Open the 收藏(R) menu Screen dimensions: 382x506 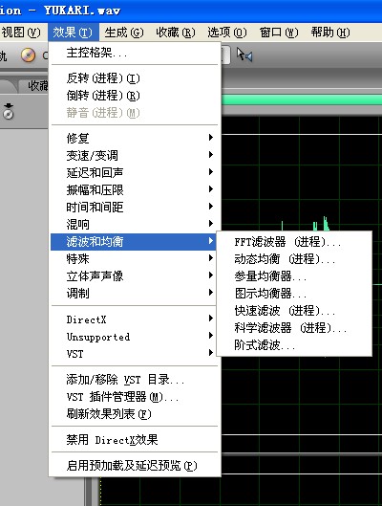[176, 33]
